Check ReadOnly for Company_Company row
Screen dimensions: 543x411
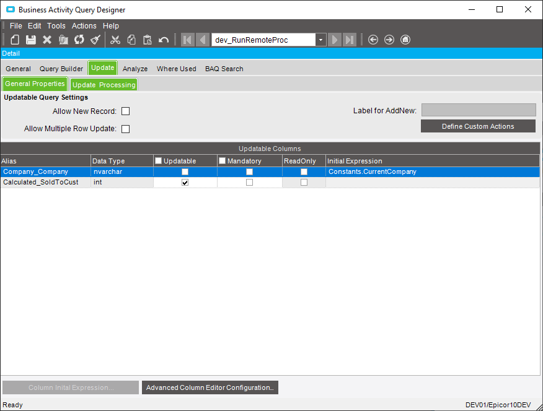click(304, 172)
